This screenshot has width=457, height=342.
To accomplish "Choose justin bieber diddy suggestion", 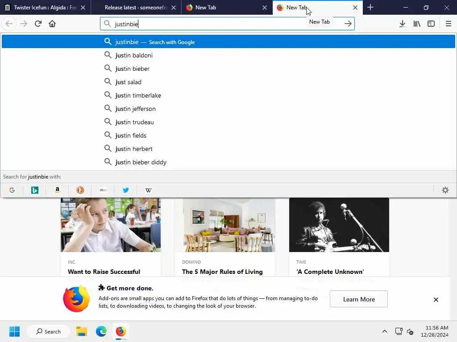I will point(228,162).
